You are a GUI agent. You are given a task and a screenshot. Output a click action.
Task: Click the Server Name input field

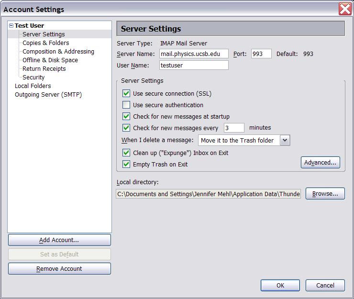pos(193,54)
